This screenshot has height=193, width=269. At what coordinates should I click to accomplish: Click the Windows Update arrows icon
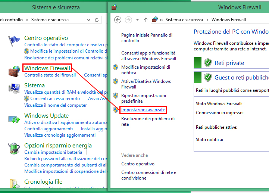tap(14, 119)
